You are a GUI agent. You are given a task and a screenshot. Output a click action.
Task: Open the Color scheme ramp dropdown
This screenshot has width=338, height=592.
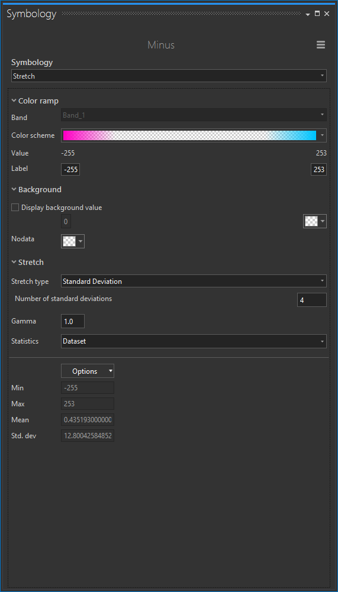[x=322, y=135]
